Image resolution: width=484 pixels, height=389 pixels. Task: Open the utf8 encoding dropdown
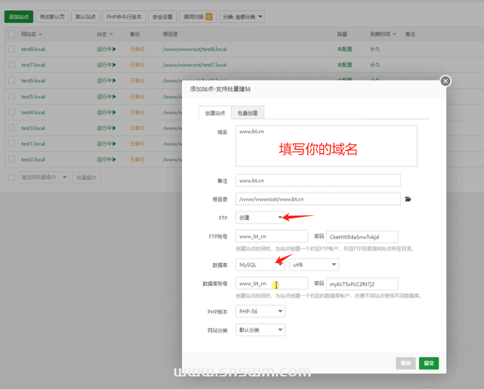[x=314, y=264]
